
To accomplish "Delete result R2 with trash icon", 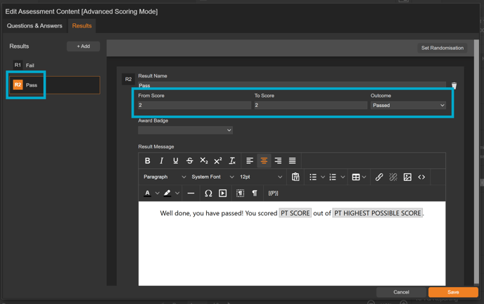I will click(454, 85).
